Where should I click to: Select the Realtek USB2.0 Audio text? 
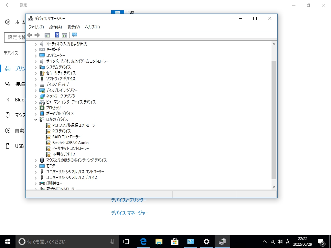(x=70, y=143)
